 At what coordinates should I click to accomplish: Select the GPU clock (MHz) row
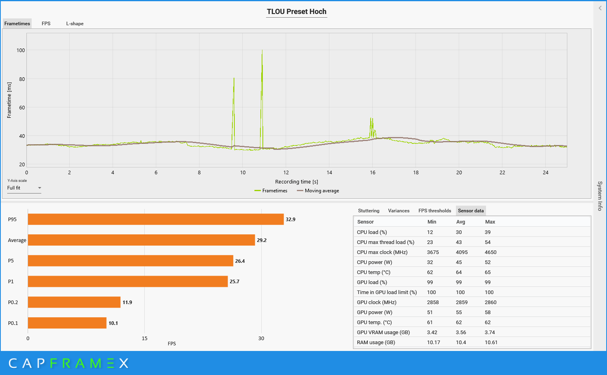click(472, 302)
